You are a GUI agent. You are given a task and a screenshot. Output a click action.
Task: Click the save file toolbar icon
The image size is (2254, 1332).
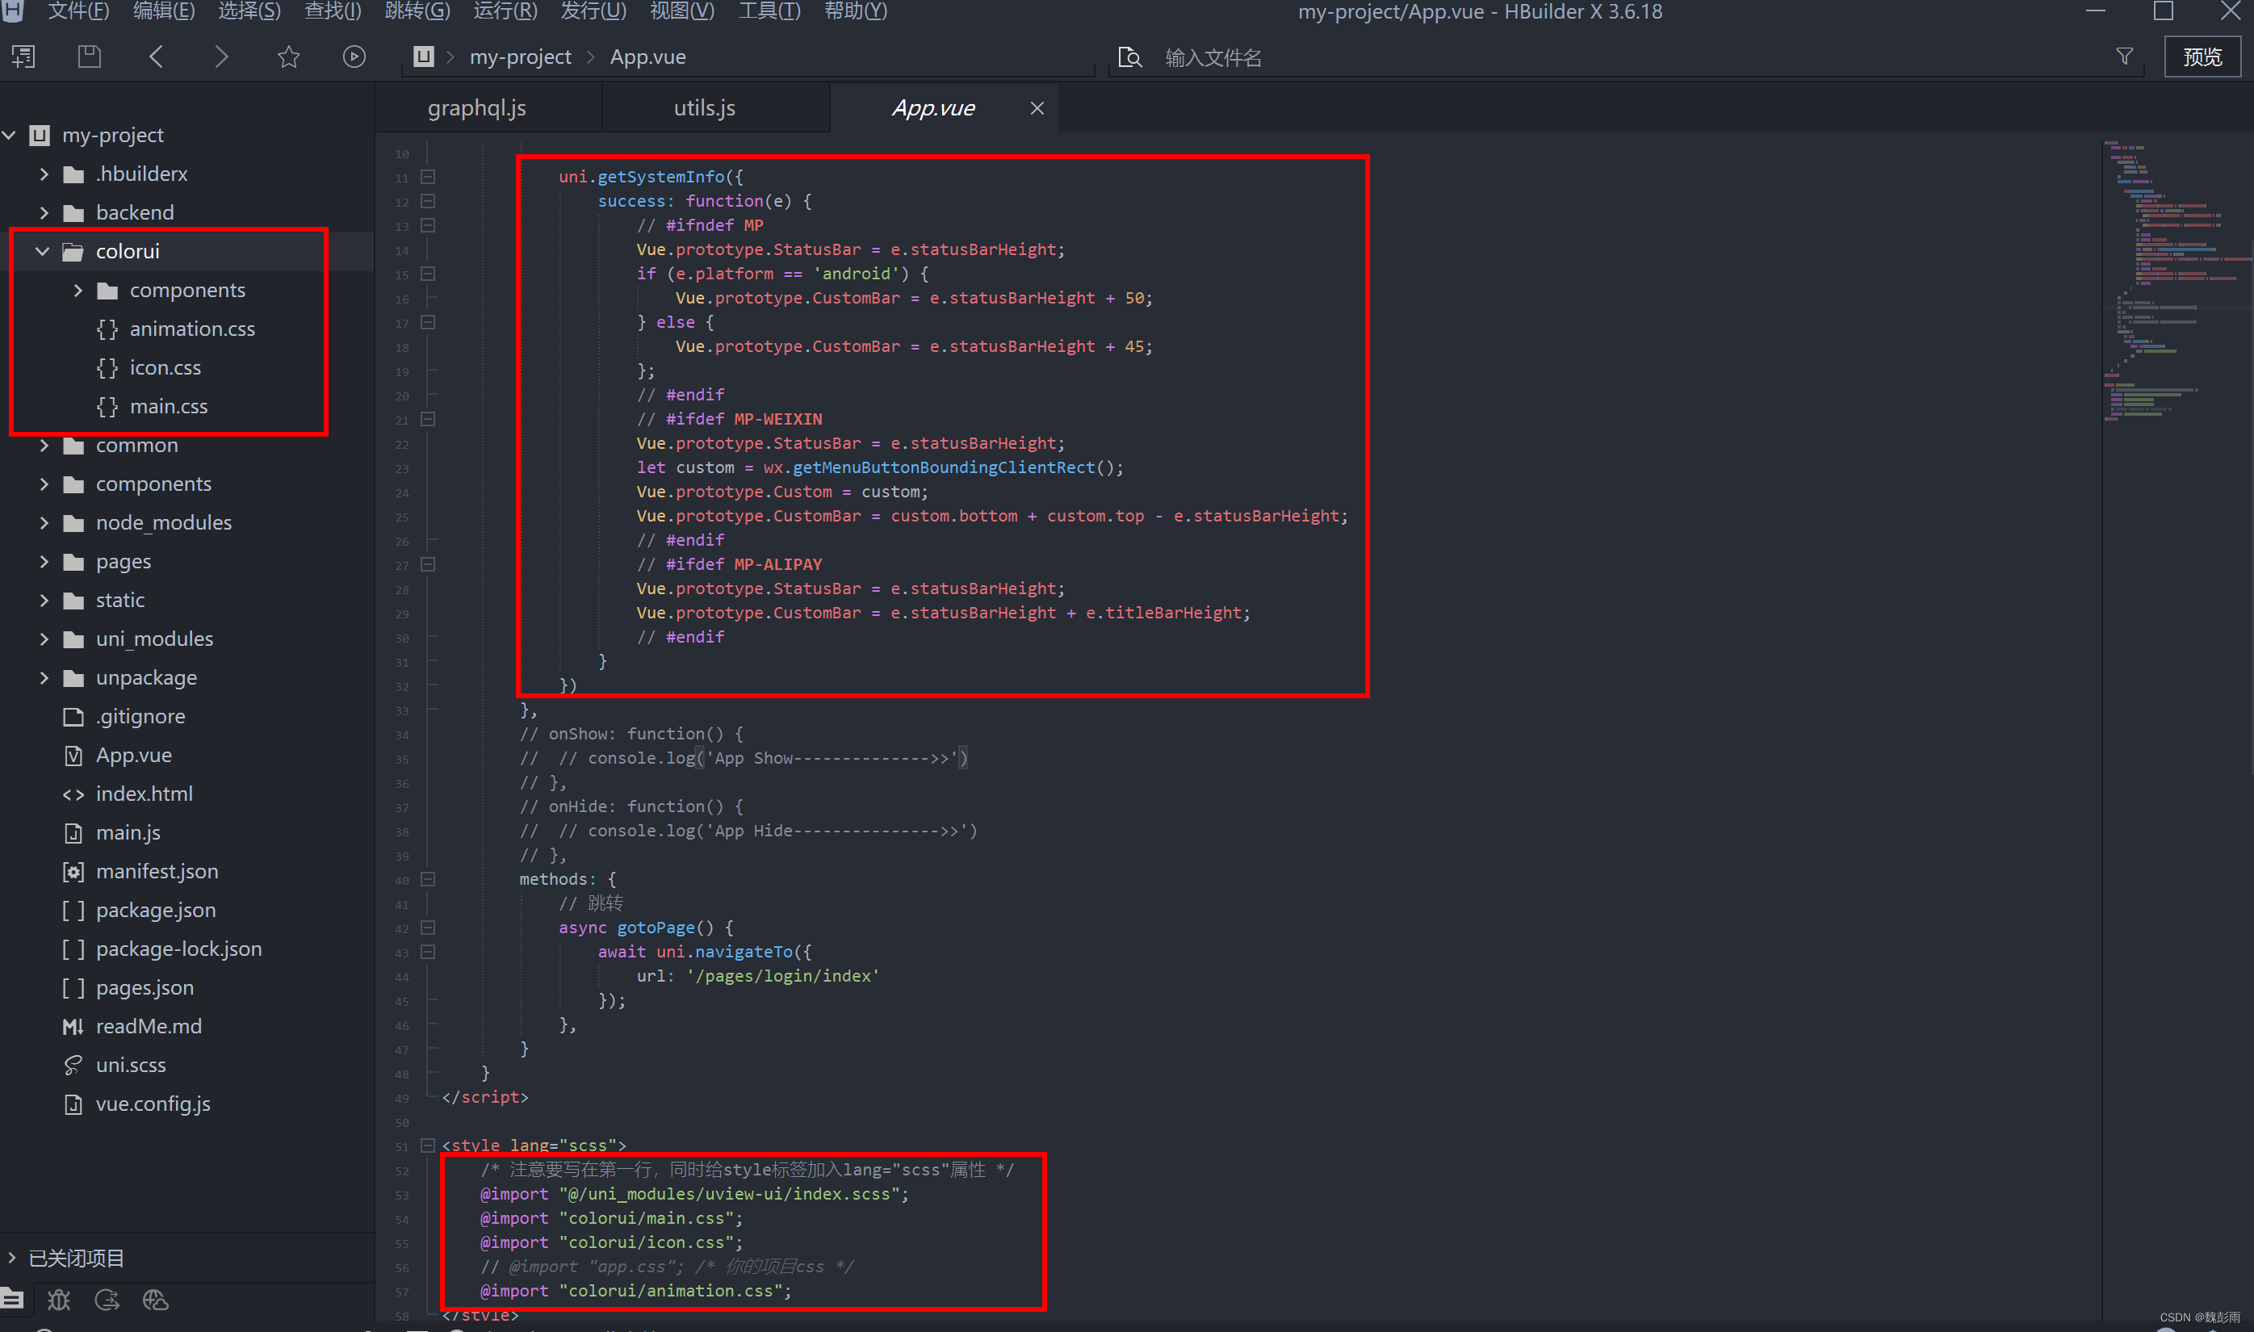pyautogui.click(x=89, y=57)
